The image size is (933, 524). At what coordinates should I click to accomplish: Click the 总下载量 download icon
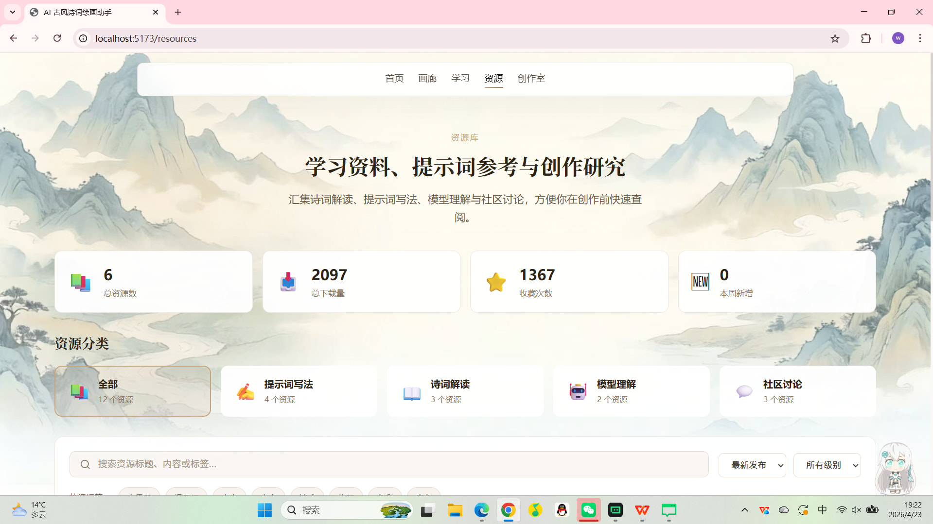pos(288,282)
